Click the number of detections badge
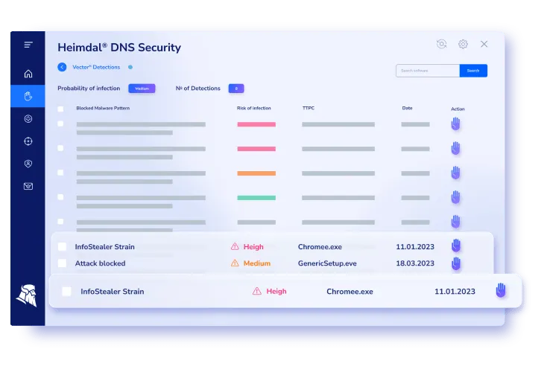This screenshot has height=372, width=544. coord(236,89)
